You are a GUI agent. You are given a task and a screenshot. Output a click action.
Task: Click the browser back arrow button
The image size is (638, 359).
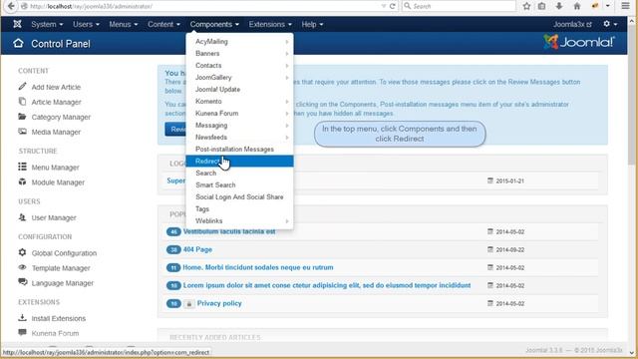coord(11,6)
